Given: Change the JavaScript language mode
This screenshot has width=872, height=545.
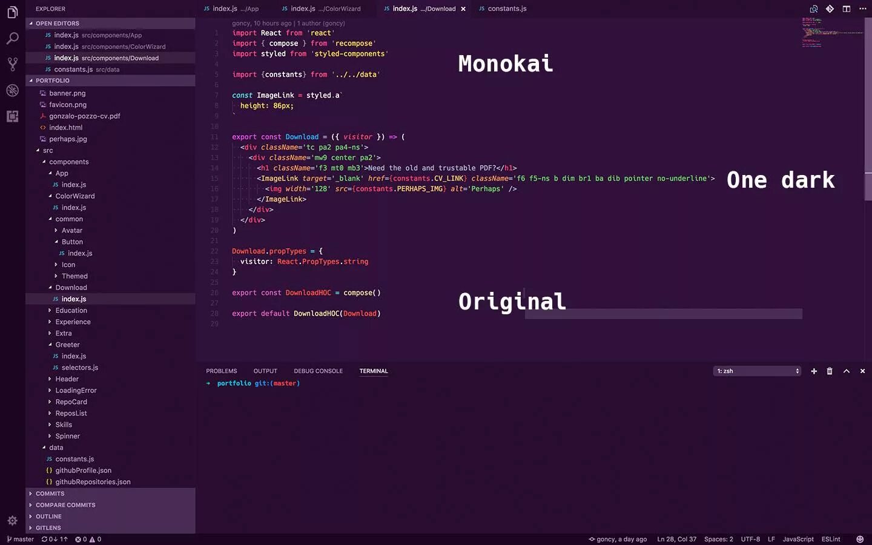Looking at the screenshot, I should click(x=798, y=539).
